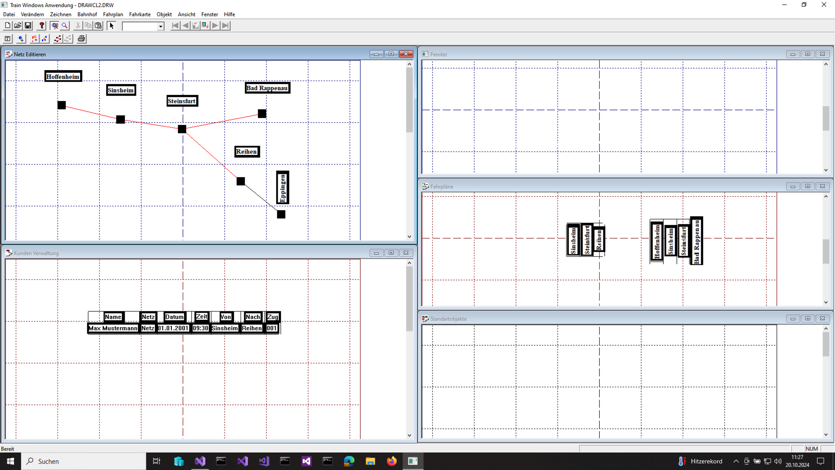Toggle the pressed binoculars view button
The image size is (835, 470).
coord(54,26)
